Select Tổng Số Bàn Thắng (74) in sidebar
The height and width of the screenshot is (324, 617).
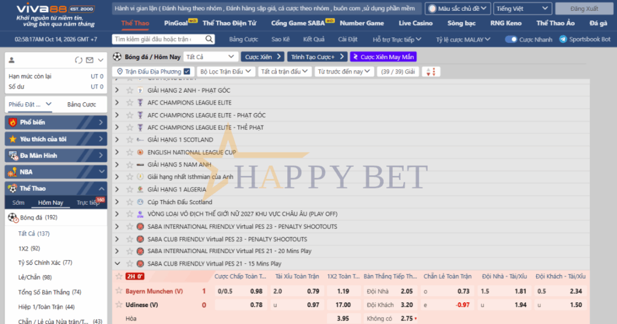pos(49,292)
